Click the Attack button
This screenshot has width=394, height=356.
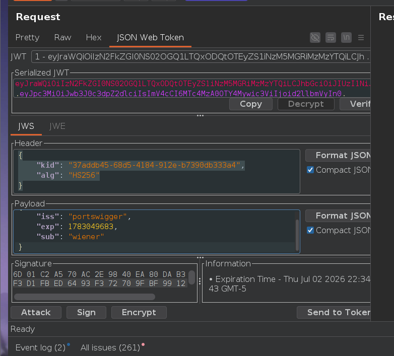tap(36, 313)
